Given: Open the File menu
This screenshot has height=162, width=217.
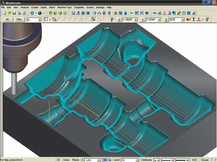Looking at the screenshot, I should pyautogui.click(x=3, y=7).
